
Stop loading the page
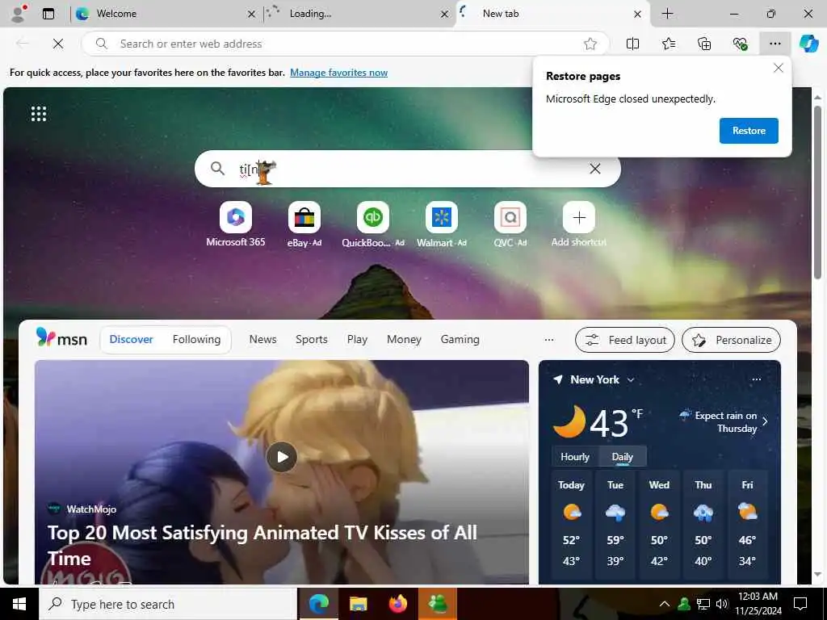tap(58, 44)
